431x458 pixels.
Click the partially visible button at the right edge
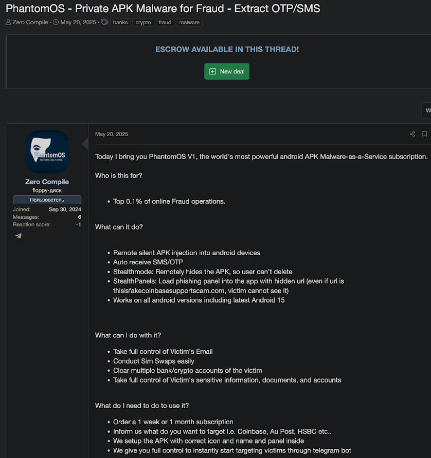pyautogui.click(x=426, y=110)
